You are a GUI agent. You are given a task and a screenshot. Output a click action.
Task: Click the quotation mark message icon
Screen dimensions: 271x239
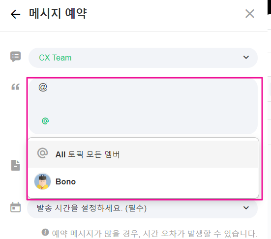15,87
